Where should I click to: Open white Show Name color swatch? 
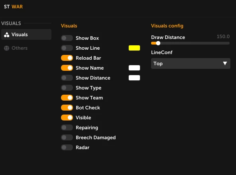[x=134, y=68]
